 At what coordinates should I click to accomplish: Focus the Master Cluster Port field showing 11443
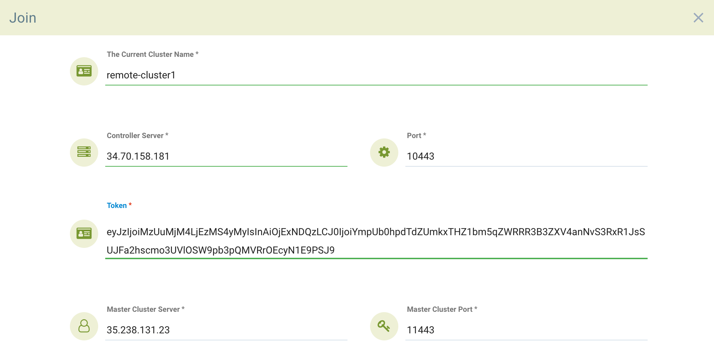coord(526,330)
